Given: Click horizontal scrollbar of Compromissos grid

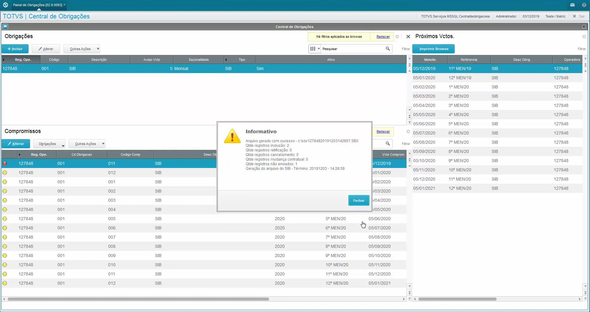Looking at the screenshot, I should pos(138,299).
